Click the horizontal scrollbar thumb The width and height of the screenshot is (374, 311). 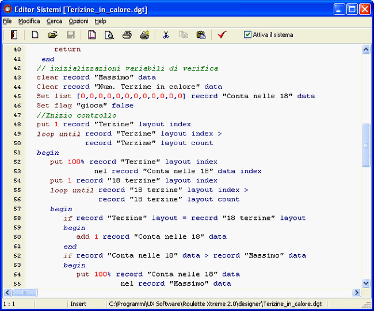click(x=25, y=293)
